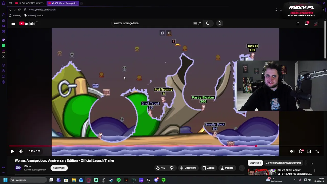
Task: Open X (Twitter) in the Opera sidebar
Action: pos(3,57)
